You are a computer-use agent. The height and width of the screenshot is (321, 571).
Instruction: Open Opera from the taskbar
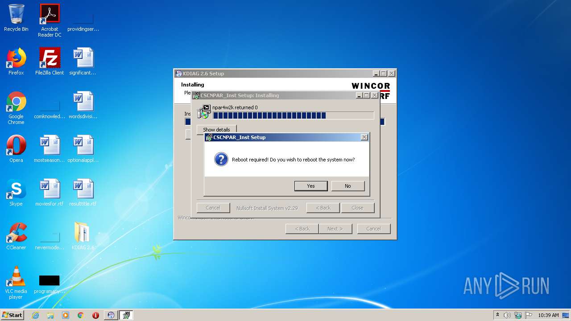pos(95,315)
